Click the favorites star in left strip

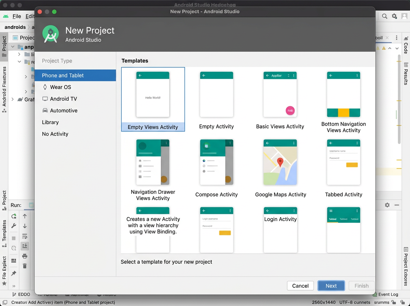pos(4,283)
